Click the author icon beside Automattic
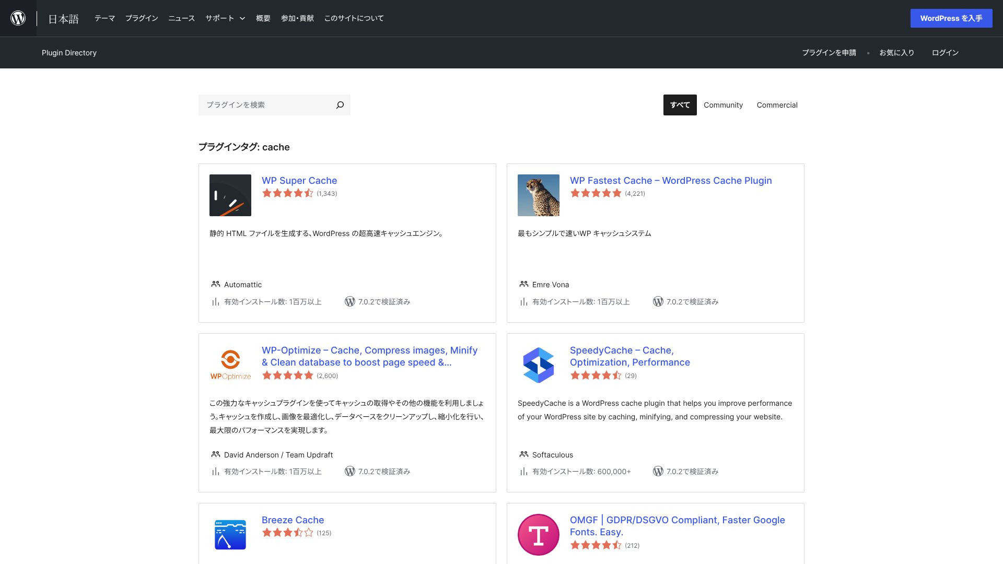 click(x=216, y=284)
